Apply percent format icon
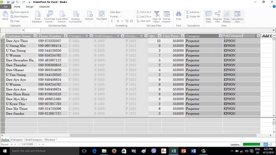This screenshot has width=276, height=155. point(118,21)
